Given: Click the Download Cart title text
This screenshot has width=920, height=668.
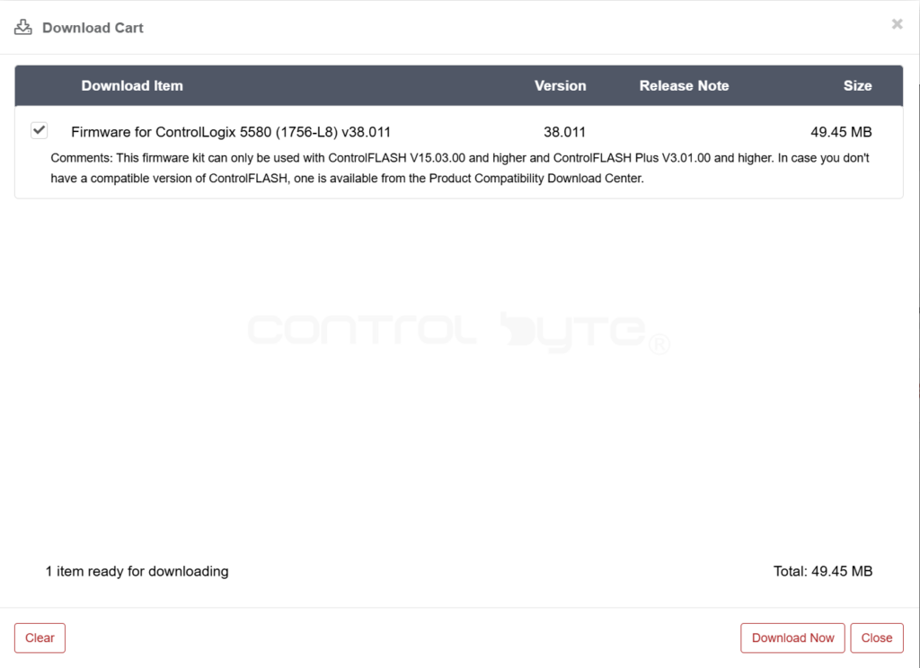Looking at the screenshot, I should [93, 28].
